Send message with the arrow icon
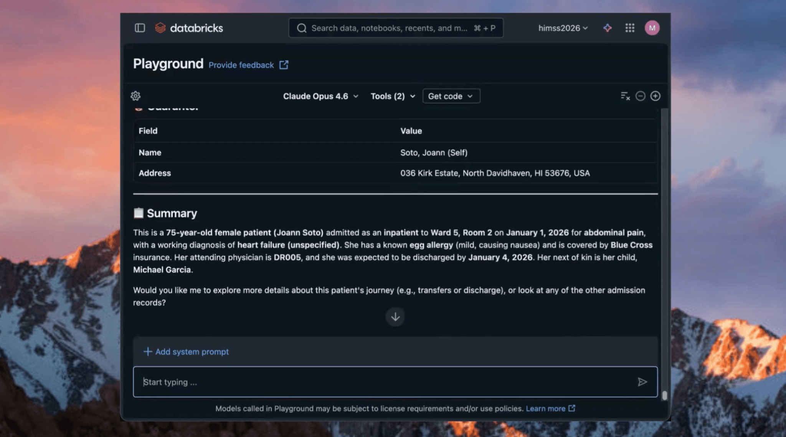 point(642,382)
